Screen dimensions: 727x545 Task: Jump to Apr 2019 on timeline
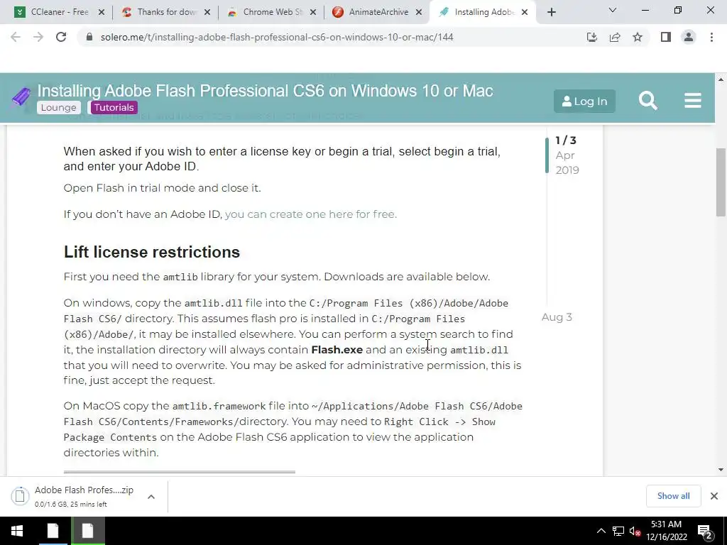click(567, 163)
